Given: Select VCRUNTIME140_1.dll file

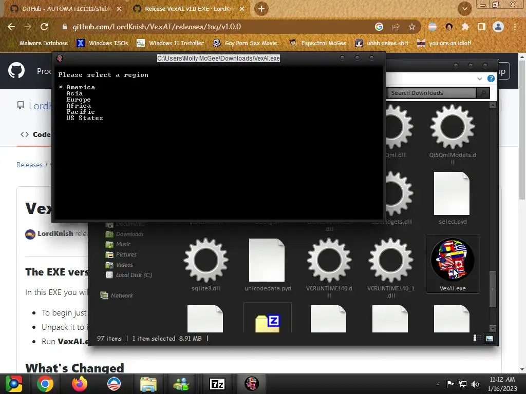Looking at the screenshot, I should tap(391, 267).
